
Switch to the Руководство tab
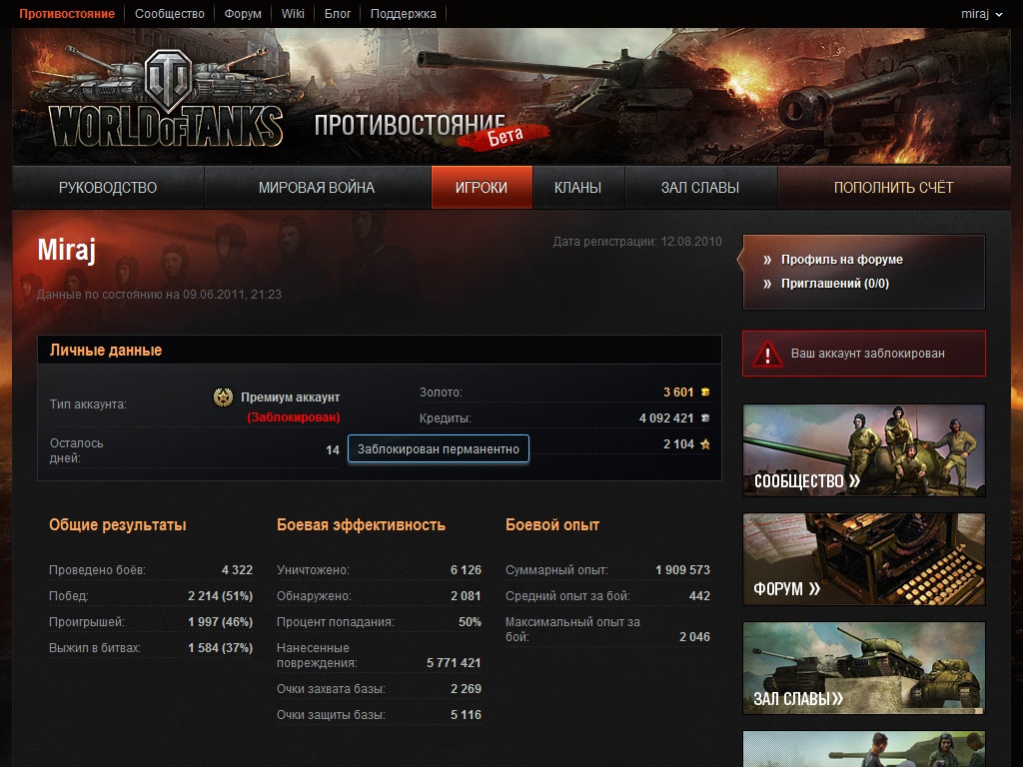point(108,188)
